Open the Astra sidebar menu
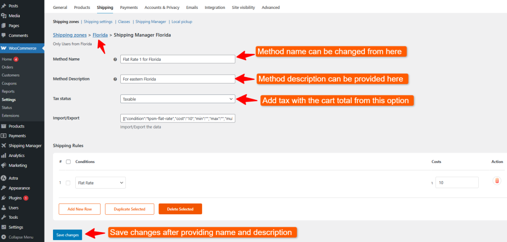 click(x=14, y=178)
